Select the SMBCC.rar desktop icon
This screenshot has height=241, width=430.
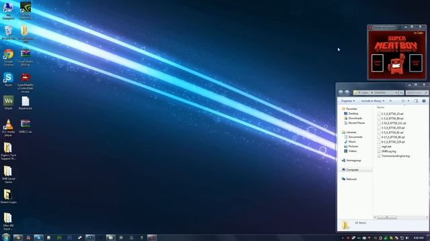point(26,127)
